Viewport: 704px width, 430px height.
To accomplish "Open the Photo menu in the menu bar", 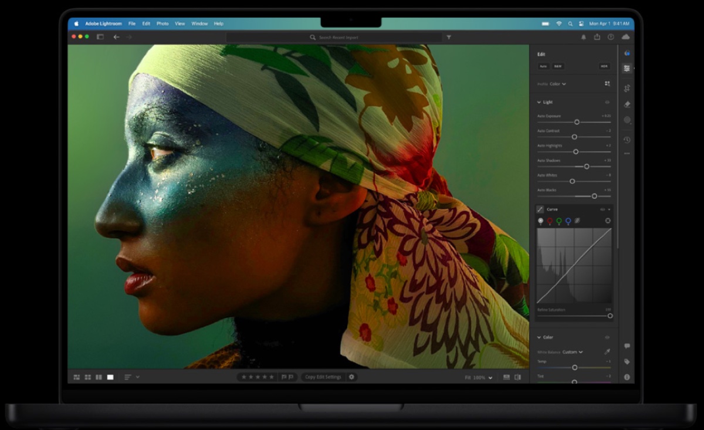I will [163, 23].
